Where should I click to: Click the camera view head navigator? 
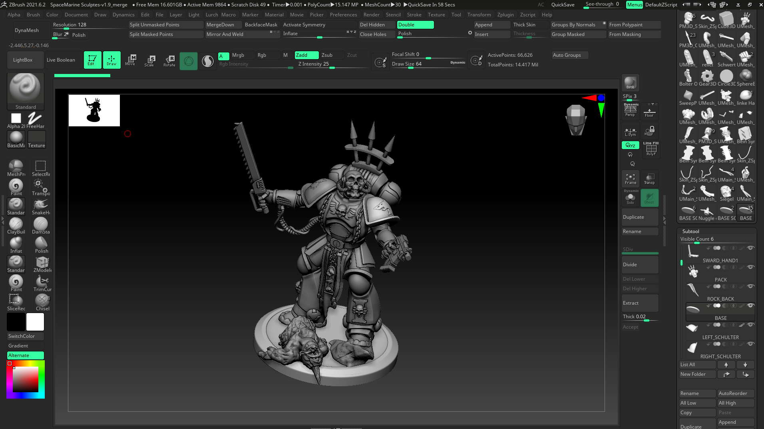click(576, 120)
